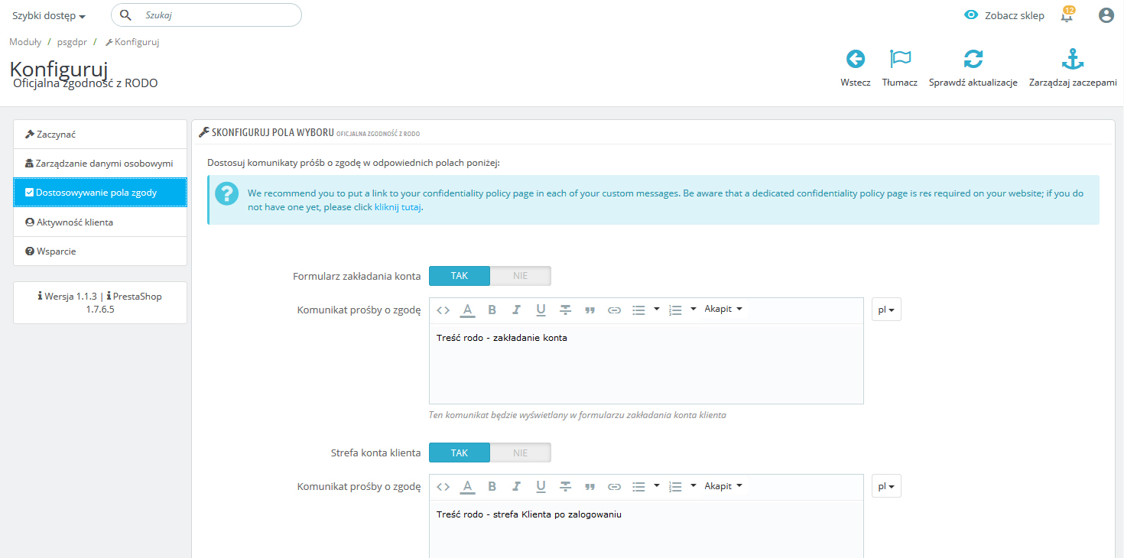
Task: Expand the Szybki dostęp dropdown
Action: pos(49,16)
